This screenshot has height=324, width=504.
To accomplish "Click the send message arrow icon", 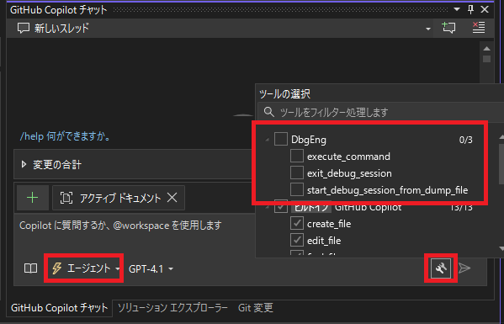I will (464, 268).
